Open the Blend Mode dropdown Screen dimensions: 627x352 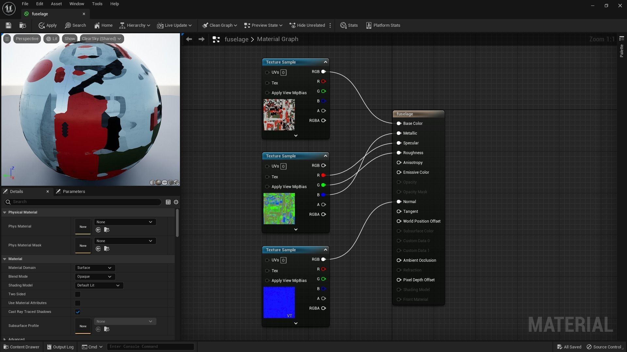95,277
